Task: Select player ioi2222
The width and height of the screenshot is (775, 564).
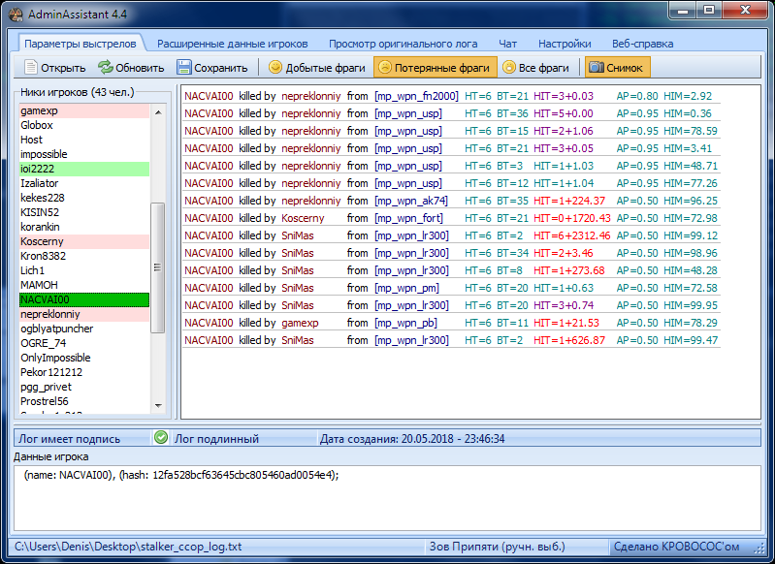Action: pyautogui.click(x=84, y=169)
